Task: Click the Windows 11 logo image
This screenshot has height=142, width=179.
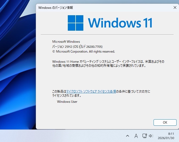Action: click(x=110, y=23)
